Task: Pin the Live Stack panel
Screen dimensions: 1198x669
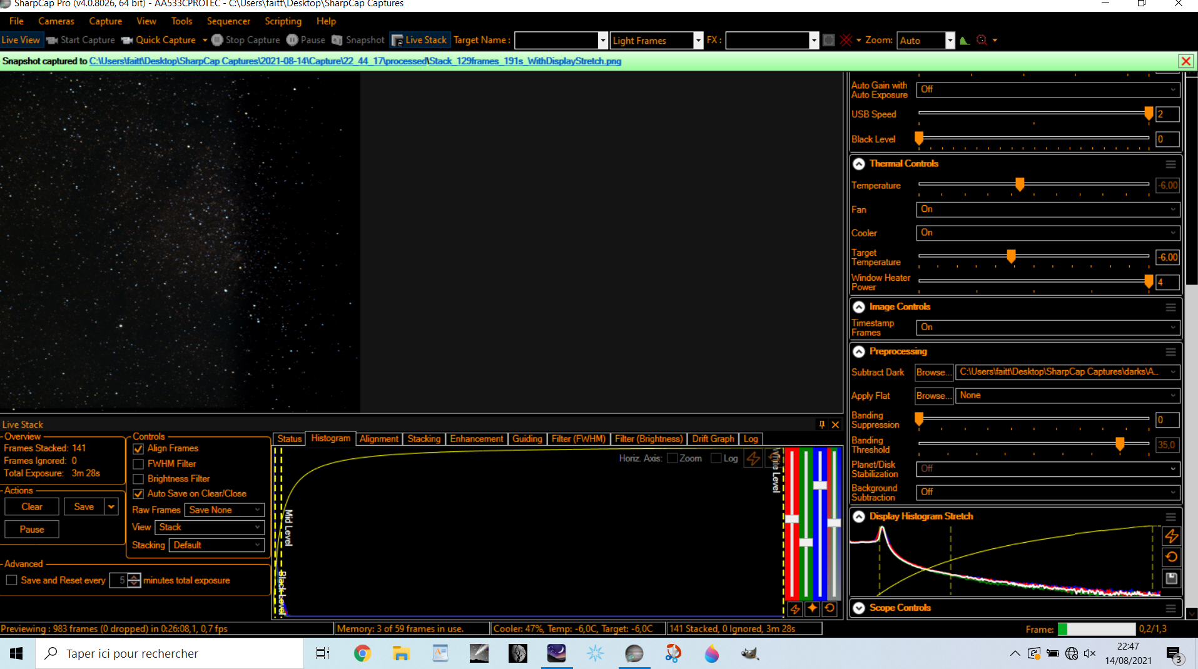Action: point(822,425)
